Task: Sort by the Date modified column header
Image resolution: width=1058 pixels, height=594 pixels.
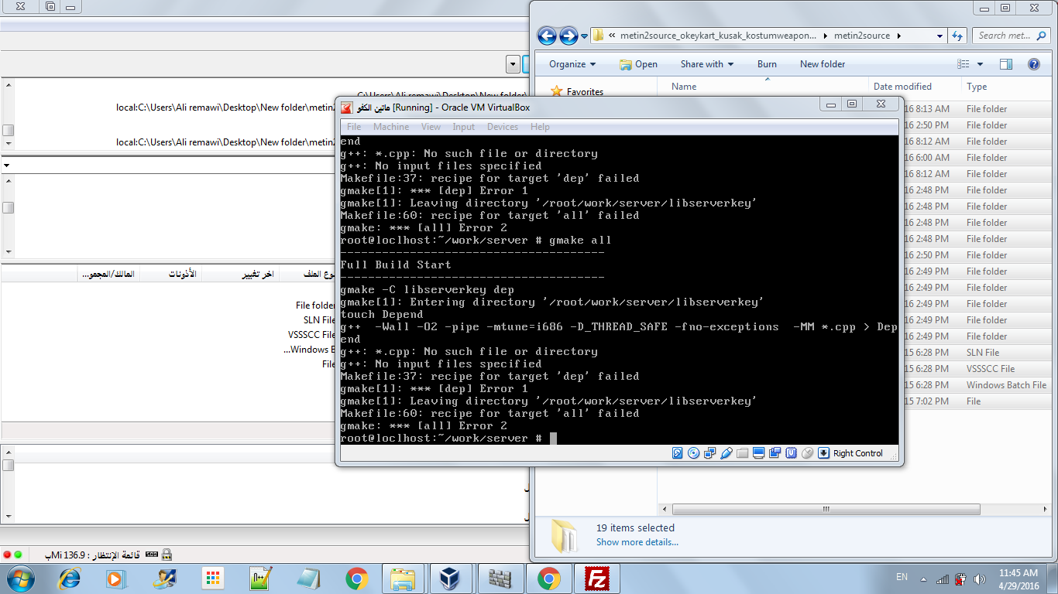Action: click(x=902, y=87)
